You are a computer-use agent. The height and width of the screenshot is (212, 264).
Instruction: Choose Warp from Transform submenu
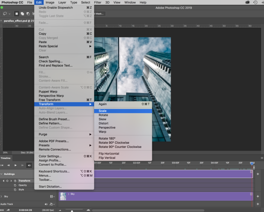123,132
